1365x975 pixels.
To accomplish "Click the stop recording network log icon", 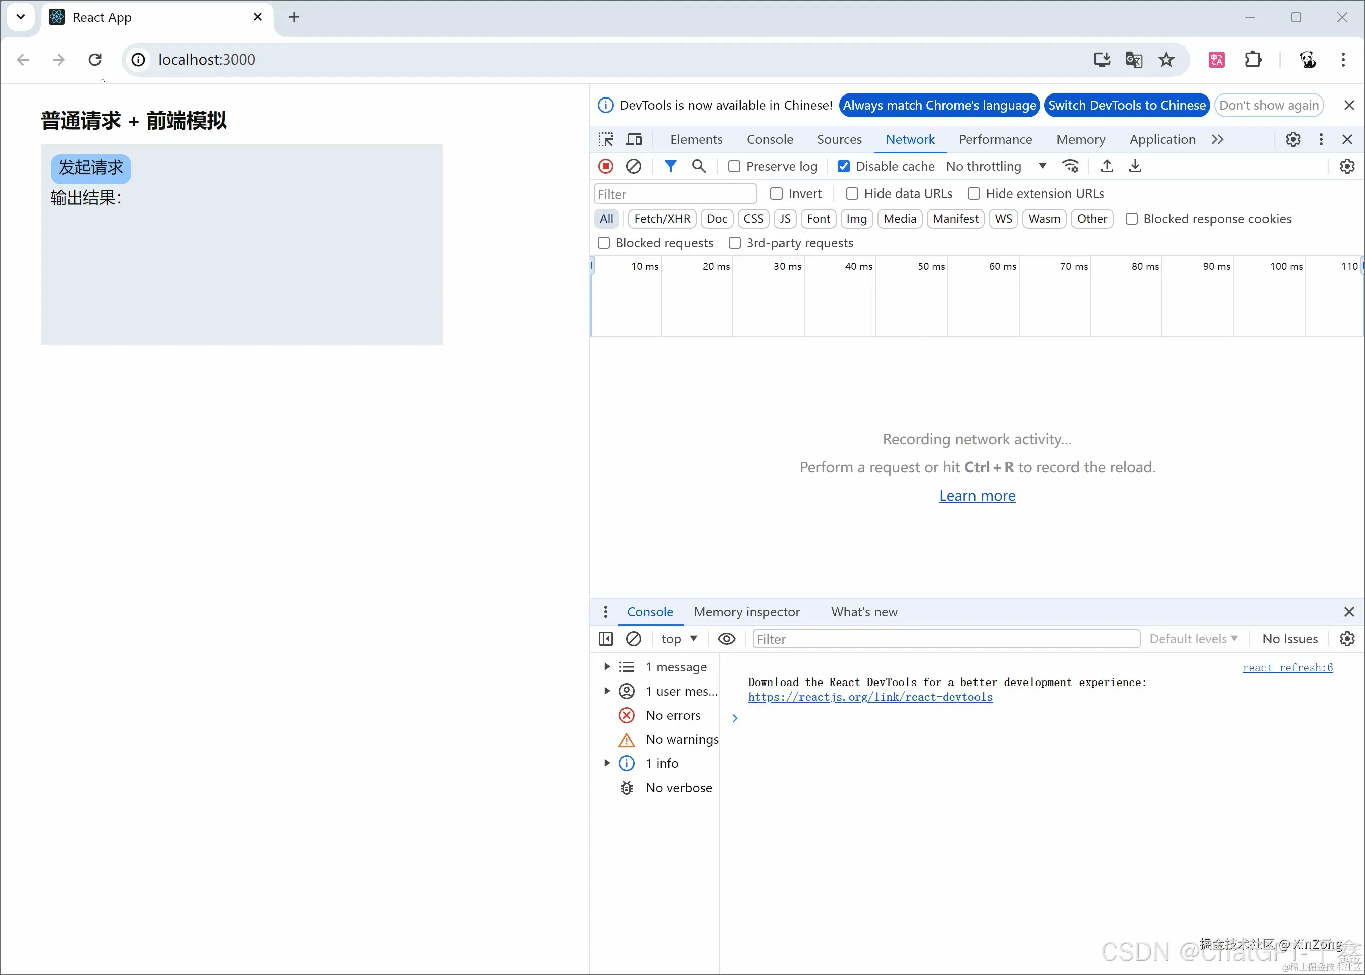I will click(x=605, y=166).
